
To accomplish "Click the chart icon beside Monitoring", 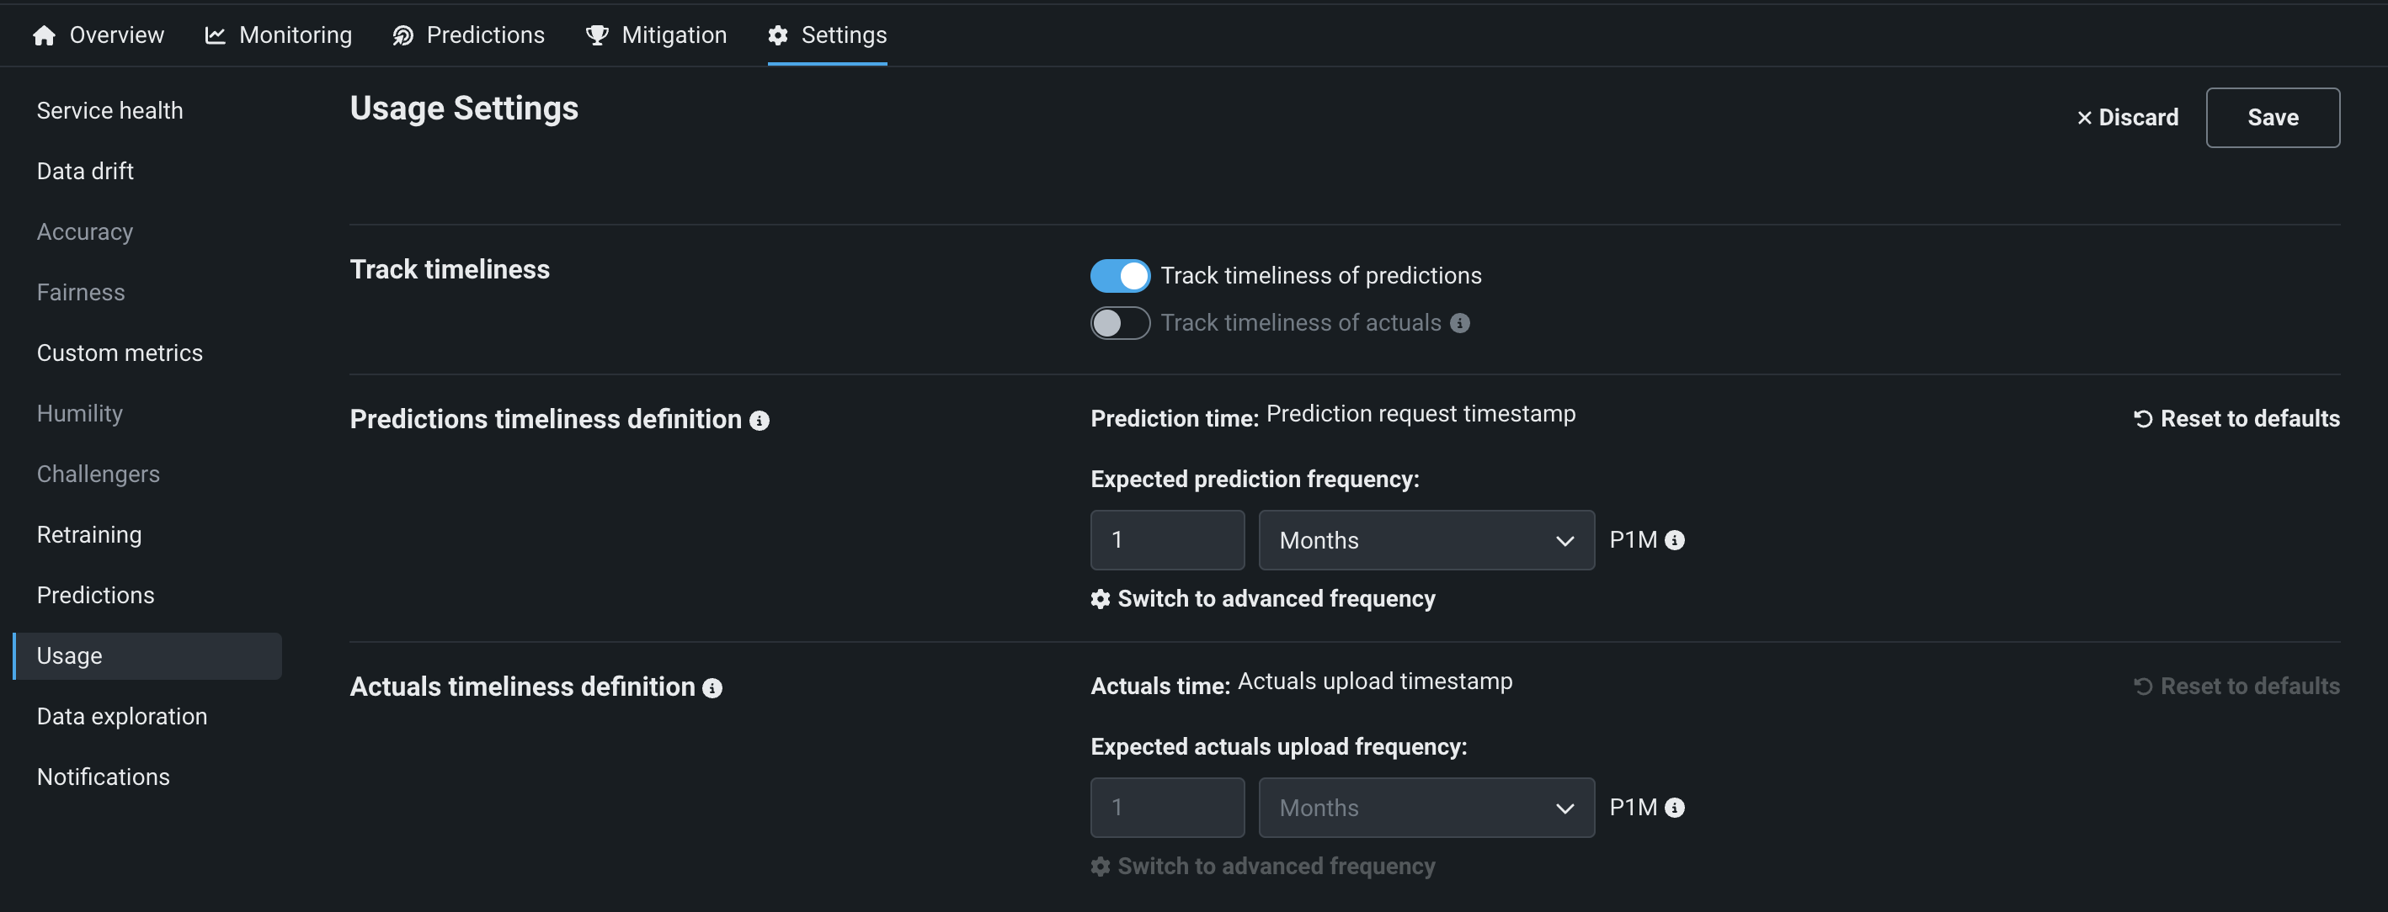I will [x=215, y=35].
